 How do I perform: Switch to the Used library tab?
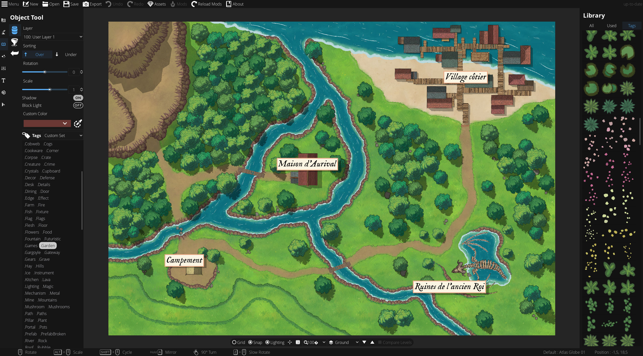[x=611, y=26]
